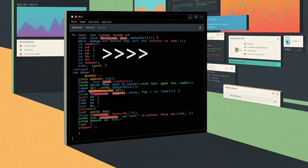Open the first menu in terminal menu bar
The height and width of the screenshot is (168, 308).
tap(74, 22)
